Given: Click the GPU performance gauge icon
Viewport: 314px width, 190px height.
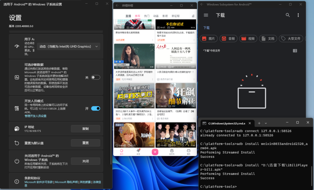Looking at the screenshot, I should 17,46.
